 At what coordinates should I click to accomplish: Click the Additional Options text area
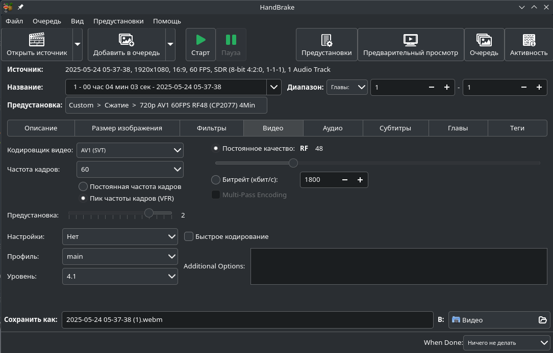[x=398, y=266]
